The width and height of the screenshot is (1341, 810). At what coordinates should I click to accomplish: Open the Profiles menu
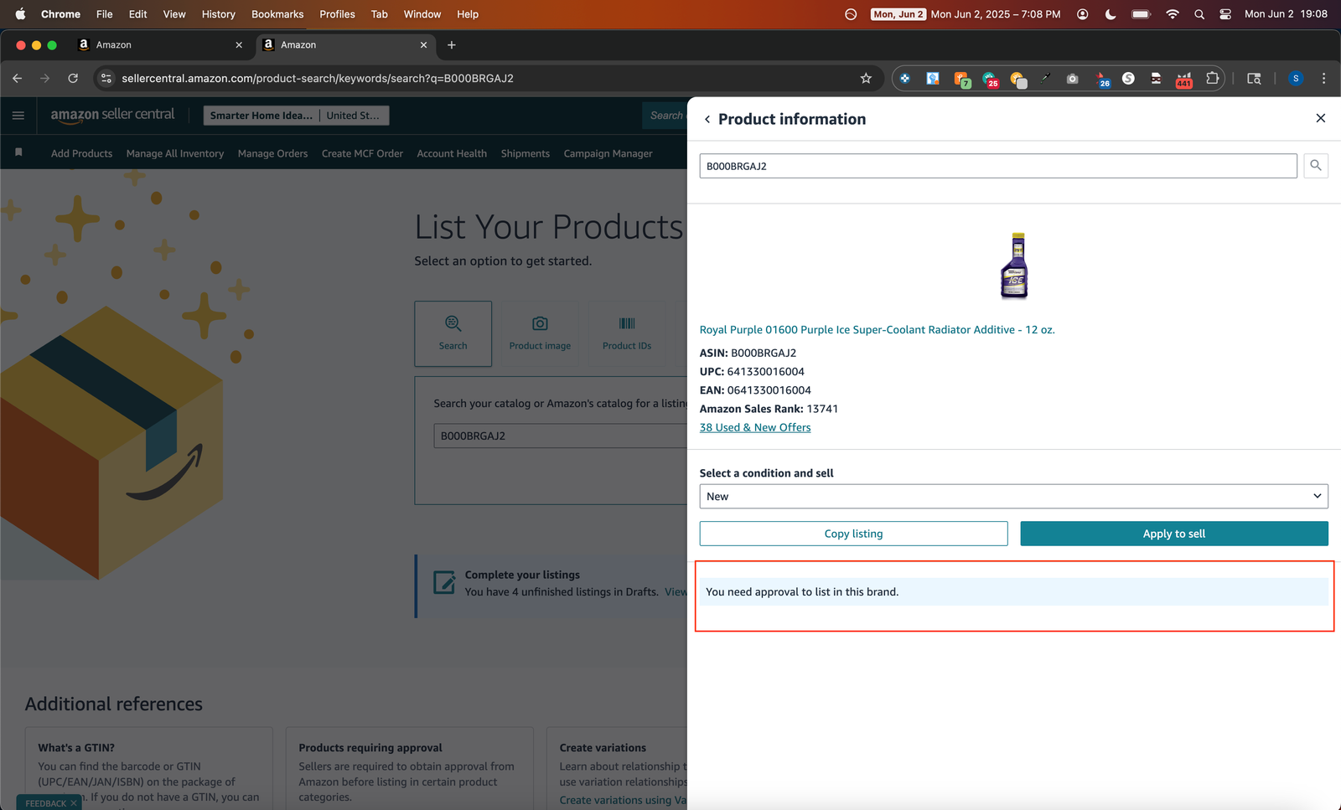(x=337, y=14)
